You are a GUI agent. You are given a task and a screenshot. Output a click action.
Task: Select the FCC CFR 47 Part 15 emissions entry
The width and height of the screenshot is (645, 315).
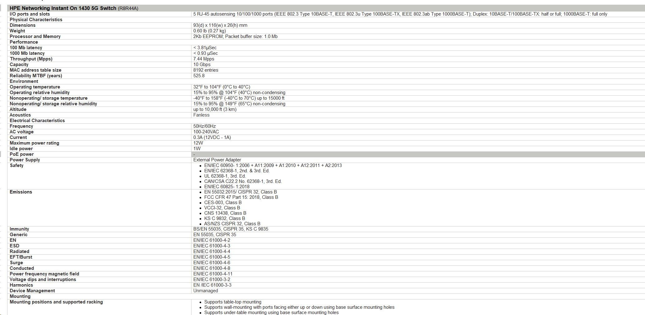coord(241,197)
